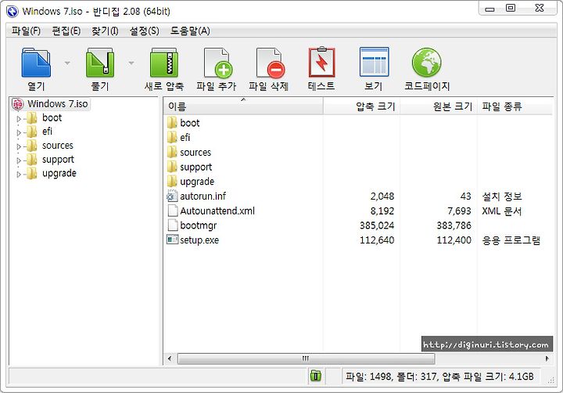Viewport: 563px width, 393px height.
Task: Click the horizontal scrollbar left arrow
Action: [170, 359]
